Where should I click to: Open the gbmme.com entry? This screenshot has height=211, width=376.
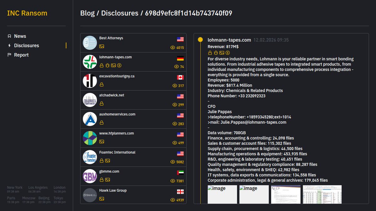[x=133, y=176]
